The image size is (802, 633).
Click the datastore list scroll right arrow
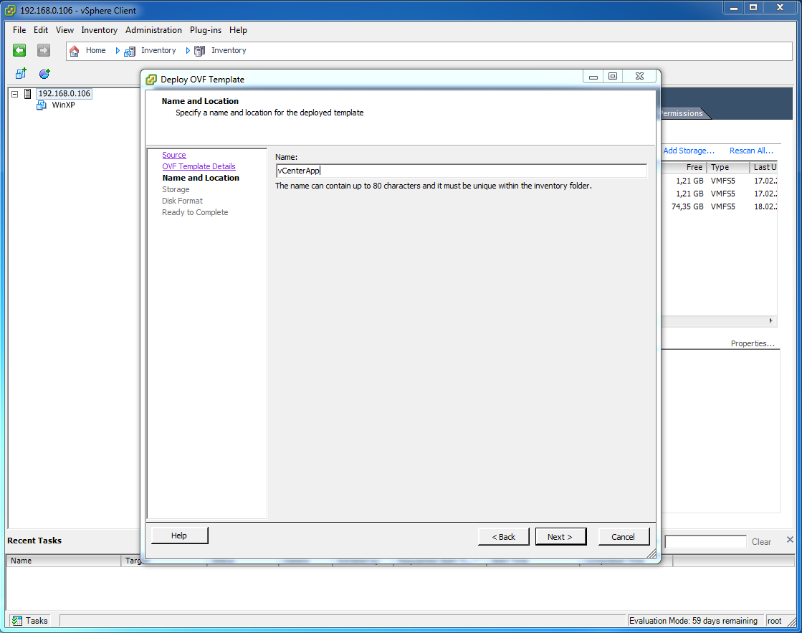[x=770, y=321]
